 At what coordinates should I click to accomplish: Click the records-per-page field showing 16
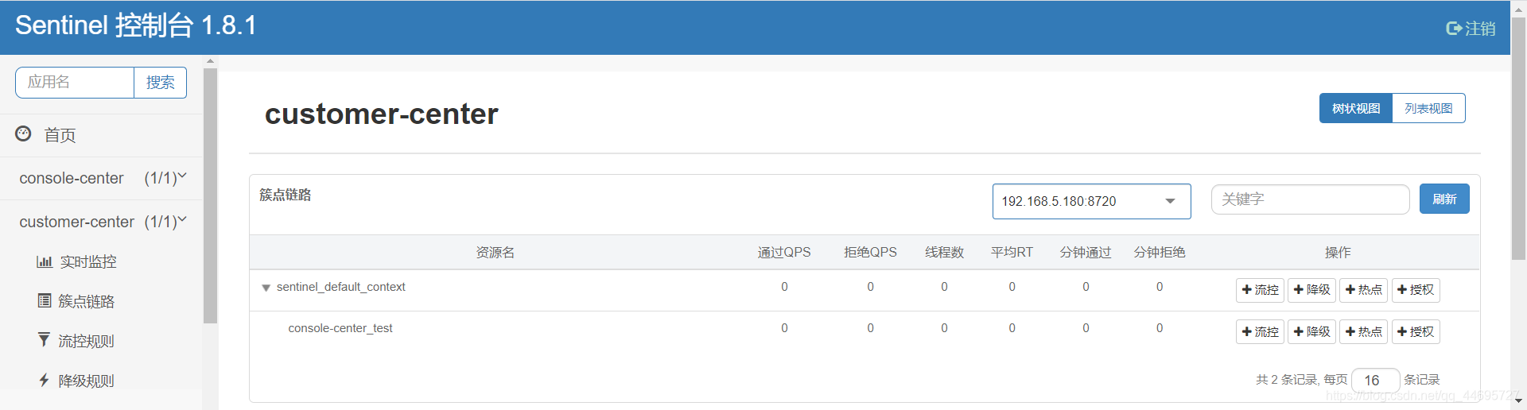coord(1375,381)
